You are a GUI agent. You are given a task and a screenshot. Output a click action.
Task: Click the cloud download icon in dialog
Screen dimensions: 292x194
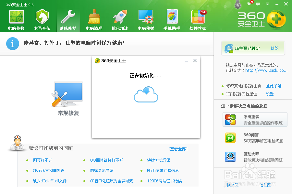pos(146,94)
